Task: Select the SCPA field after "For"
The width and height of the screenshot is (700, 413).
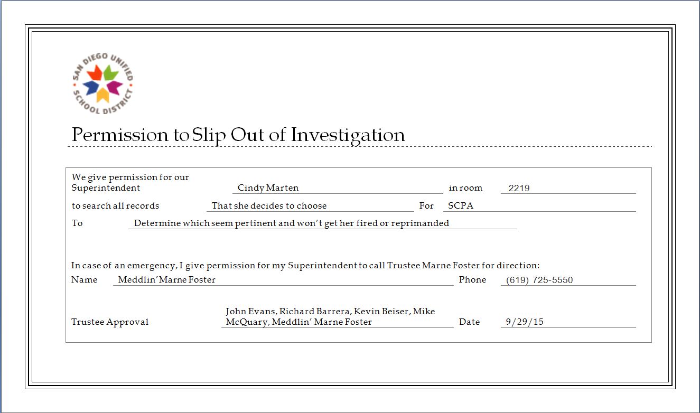Action: 539,206
